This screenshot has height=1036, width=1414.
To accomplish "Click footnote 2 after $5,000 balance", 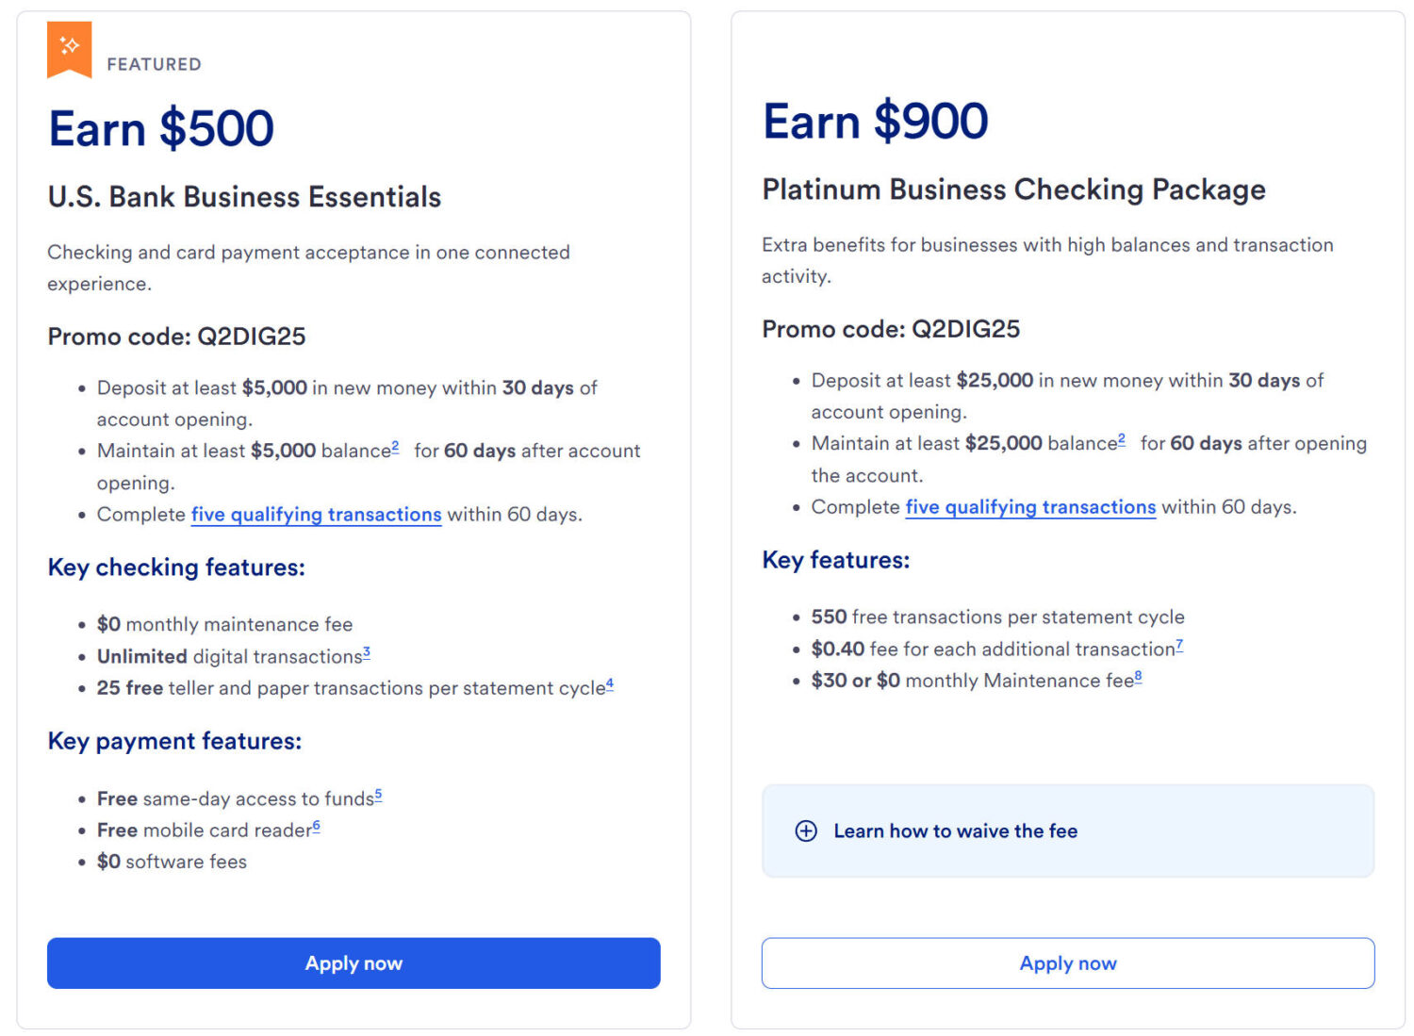I will tap(395, 447).
